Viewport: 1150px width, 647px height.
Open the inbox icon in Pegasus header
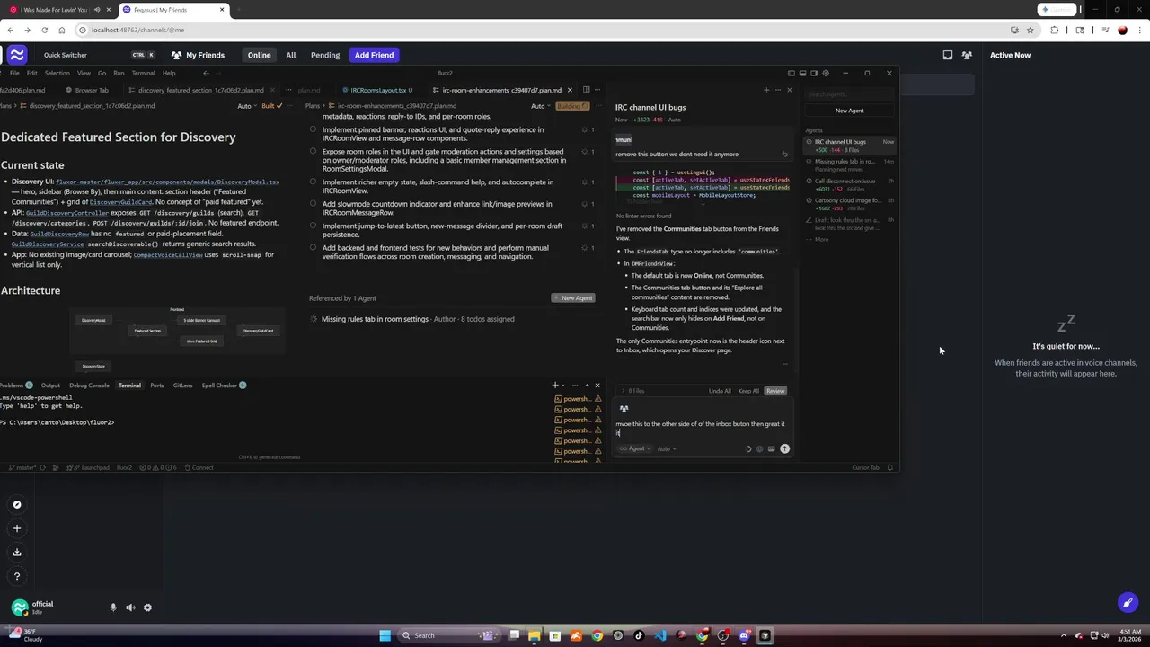(x=948, y=55)
